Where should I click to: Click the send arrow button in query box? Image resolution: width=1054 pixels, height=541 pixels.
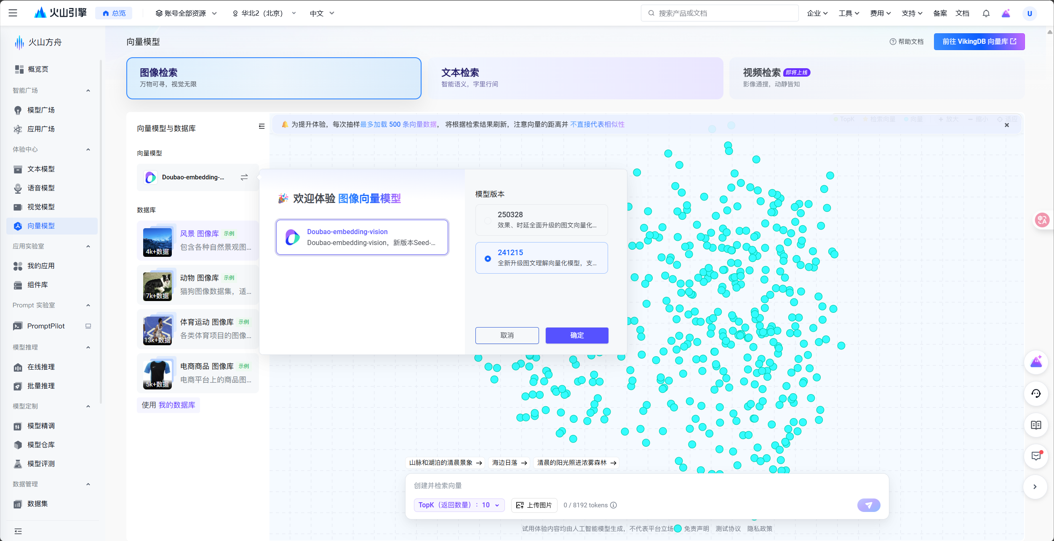pos(868,505)
